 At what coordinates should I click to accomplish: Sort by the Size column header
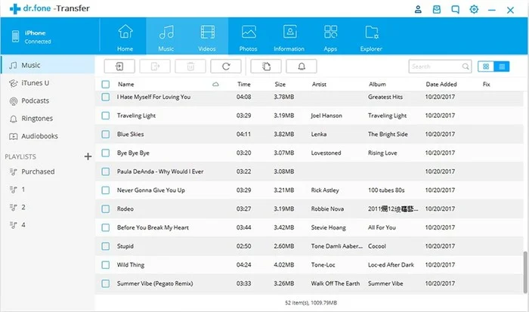point(280,85)
